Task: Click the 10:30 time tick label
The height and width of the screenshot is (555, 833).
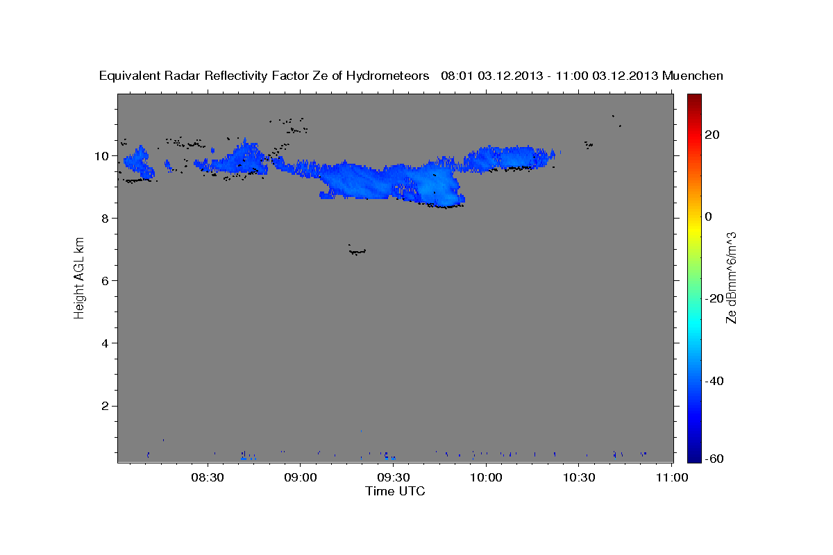Action: [x=579, y=478]
